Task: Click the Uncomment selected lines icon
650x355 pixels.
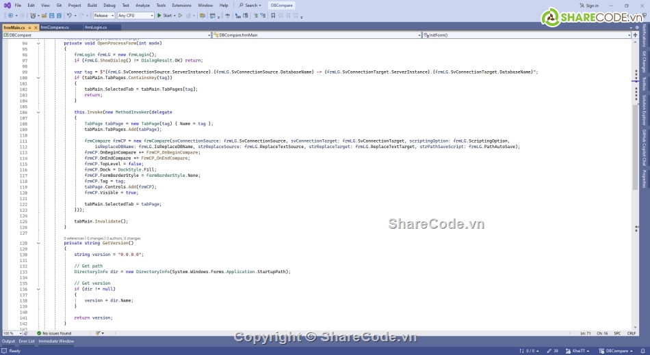Action: click(x=263, y=15)
